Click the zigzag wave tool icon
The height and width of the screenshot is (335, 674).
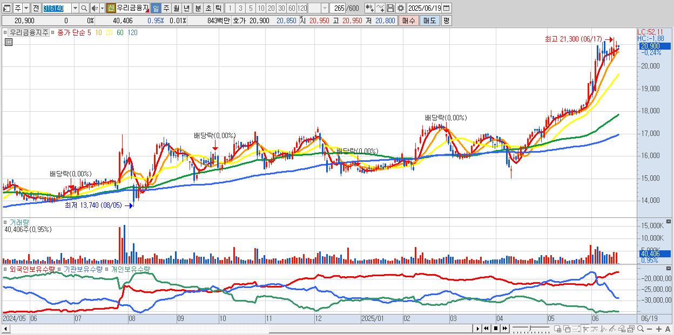(604, 329)
